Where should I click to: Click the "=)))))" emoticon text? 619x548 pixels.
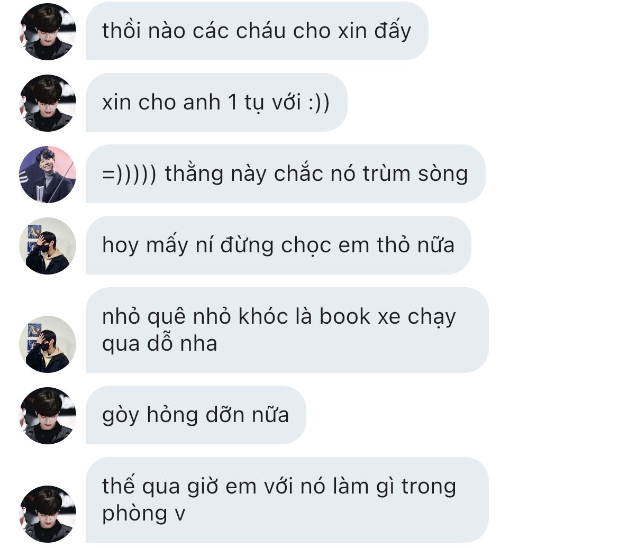click(x=129, y=175)
